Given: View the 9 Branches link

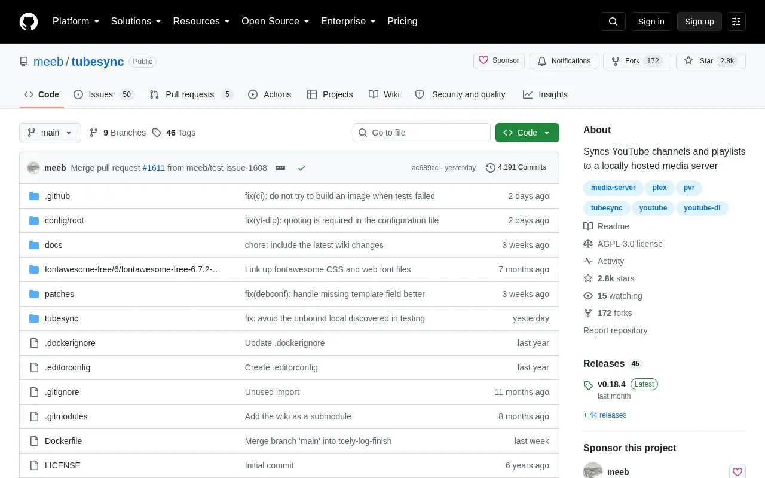Looking at the screenshot, I should [x=118, y=133].
